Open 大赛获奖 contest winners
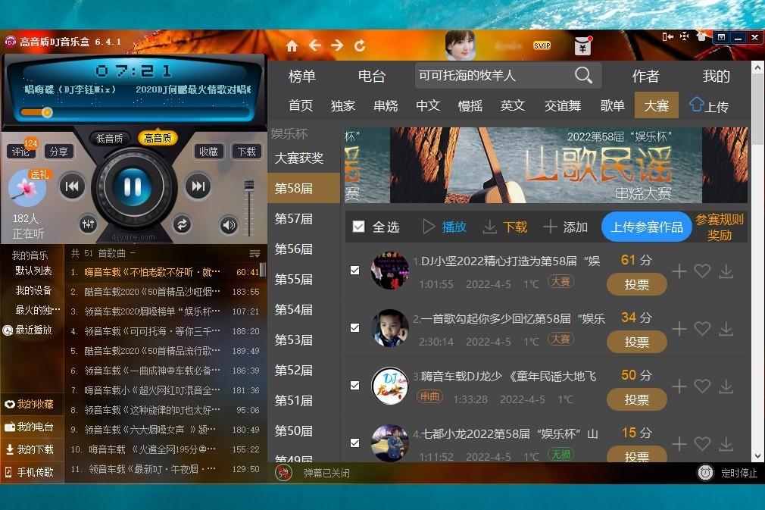The image size is (765, 510). [299, 158]
